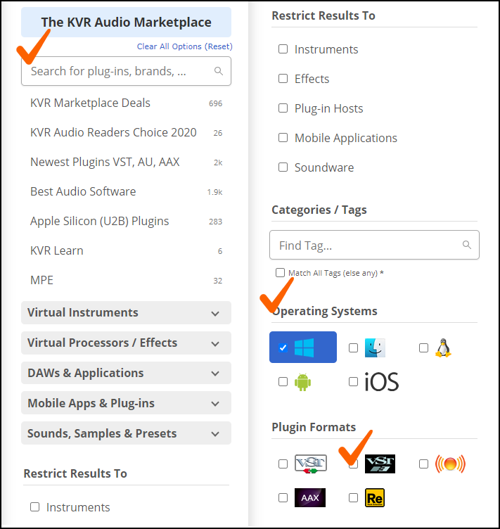The image size is (500, 529).
Task: Enable Match All Tags checkbox
Action: [x=280, y=273]
